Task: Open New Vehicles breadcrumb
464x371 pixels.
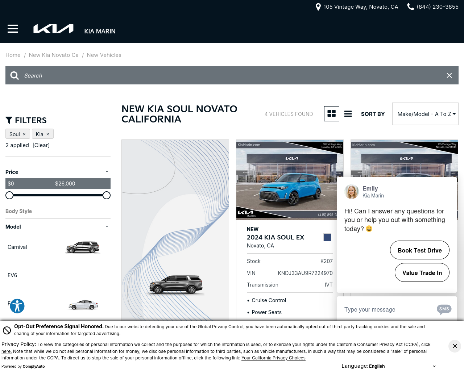Action: pyautogui.click(x=104, y=55)
